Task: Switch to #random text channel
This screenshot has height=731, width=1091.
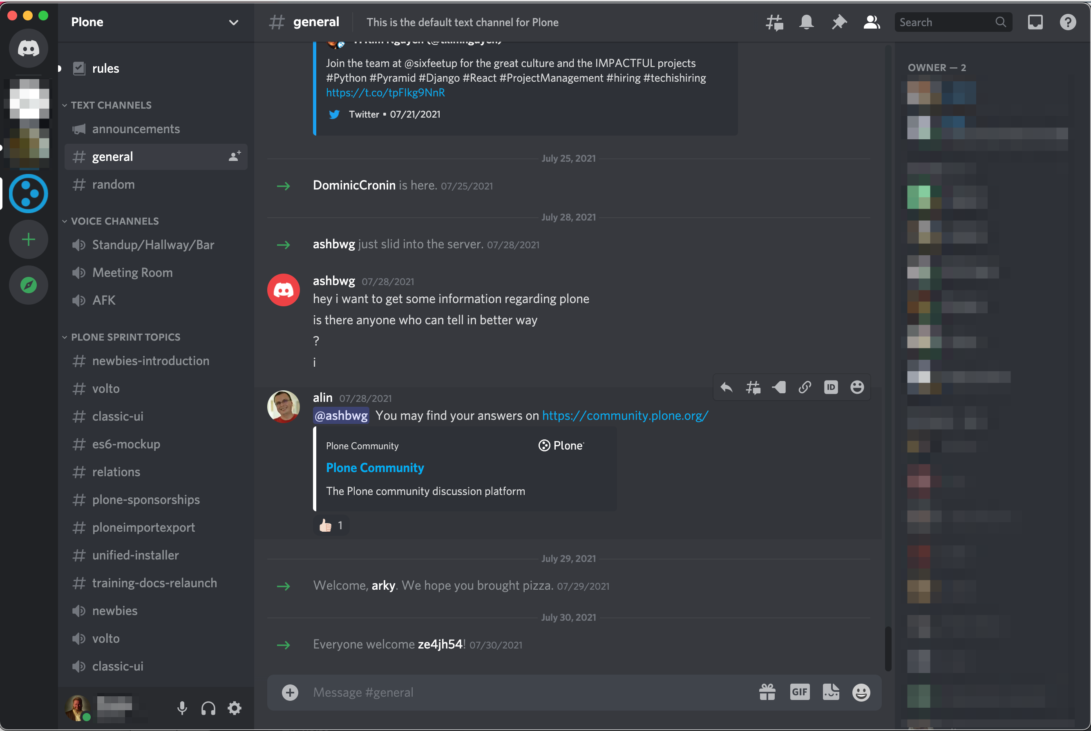Action: (114, 183)
